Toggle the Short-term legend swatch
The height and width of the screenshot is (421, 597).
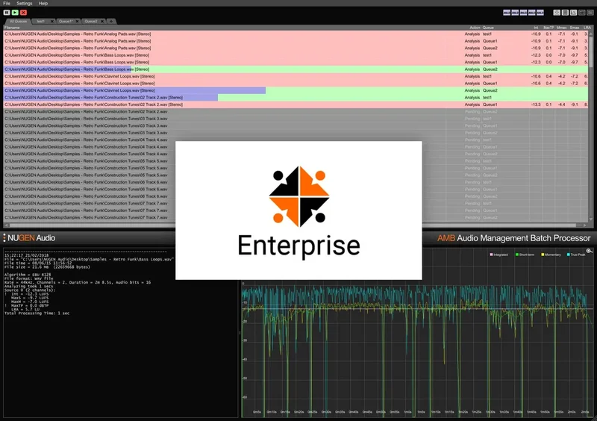517,255
